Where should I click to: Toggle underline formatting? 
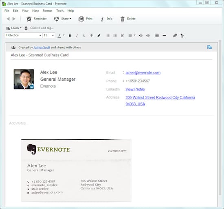click(84, 36)
